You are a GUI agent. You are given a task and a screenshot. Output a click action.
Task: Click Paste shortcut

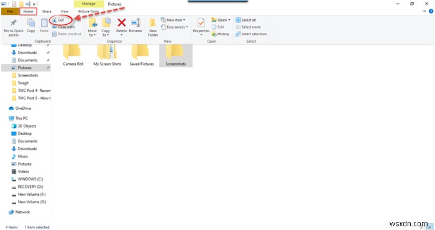click(66, 34)
